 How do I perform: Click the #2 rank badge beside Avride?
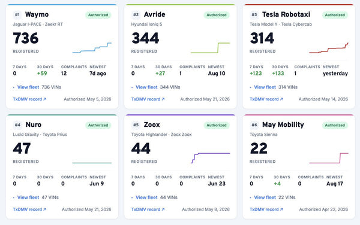click(136, 14)
